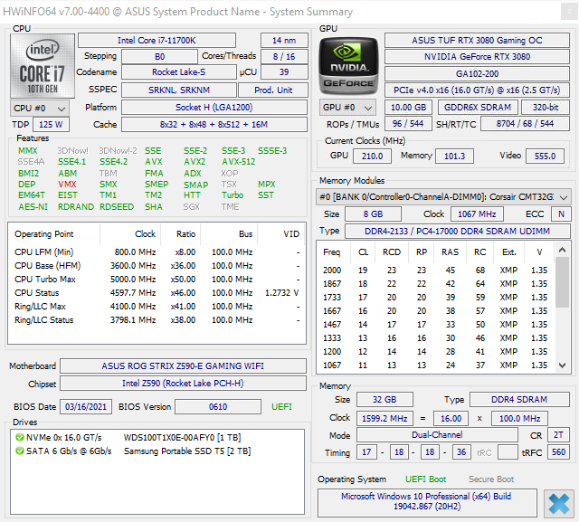This screenshot has height=522, width=579.
Task: Click the GDDR6X SDRAM field
Action: coord(478,108)
